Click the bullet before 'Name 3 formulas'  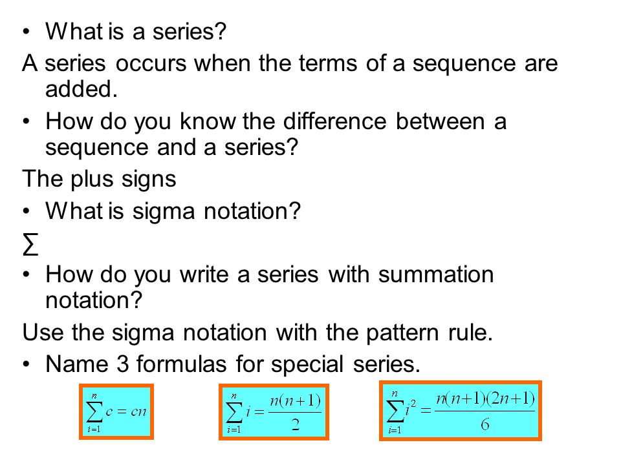(26, 364)
